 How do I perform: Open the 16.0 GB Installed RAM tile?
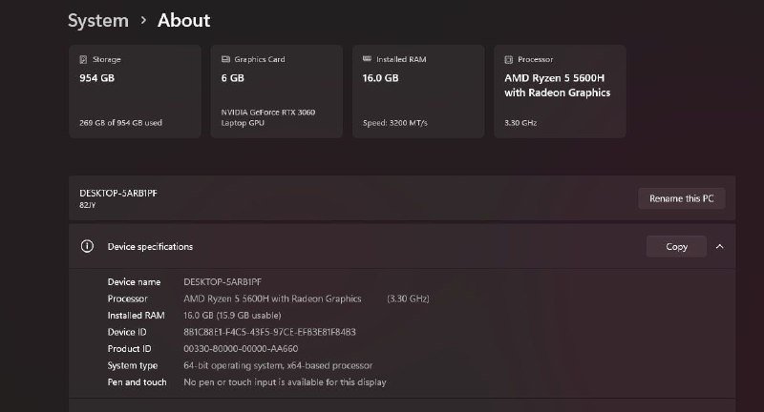tap(418, 92)
